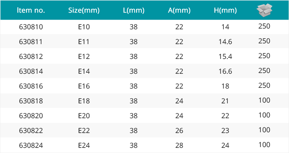Click the A(mm) column header

179,10
